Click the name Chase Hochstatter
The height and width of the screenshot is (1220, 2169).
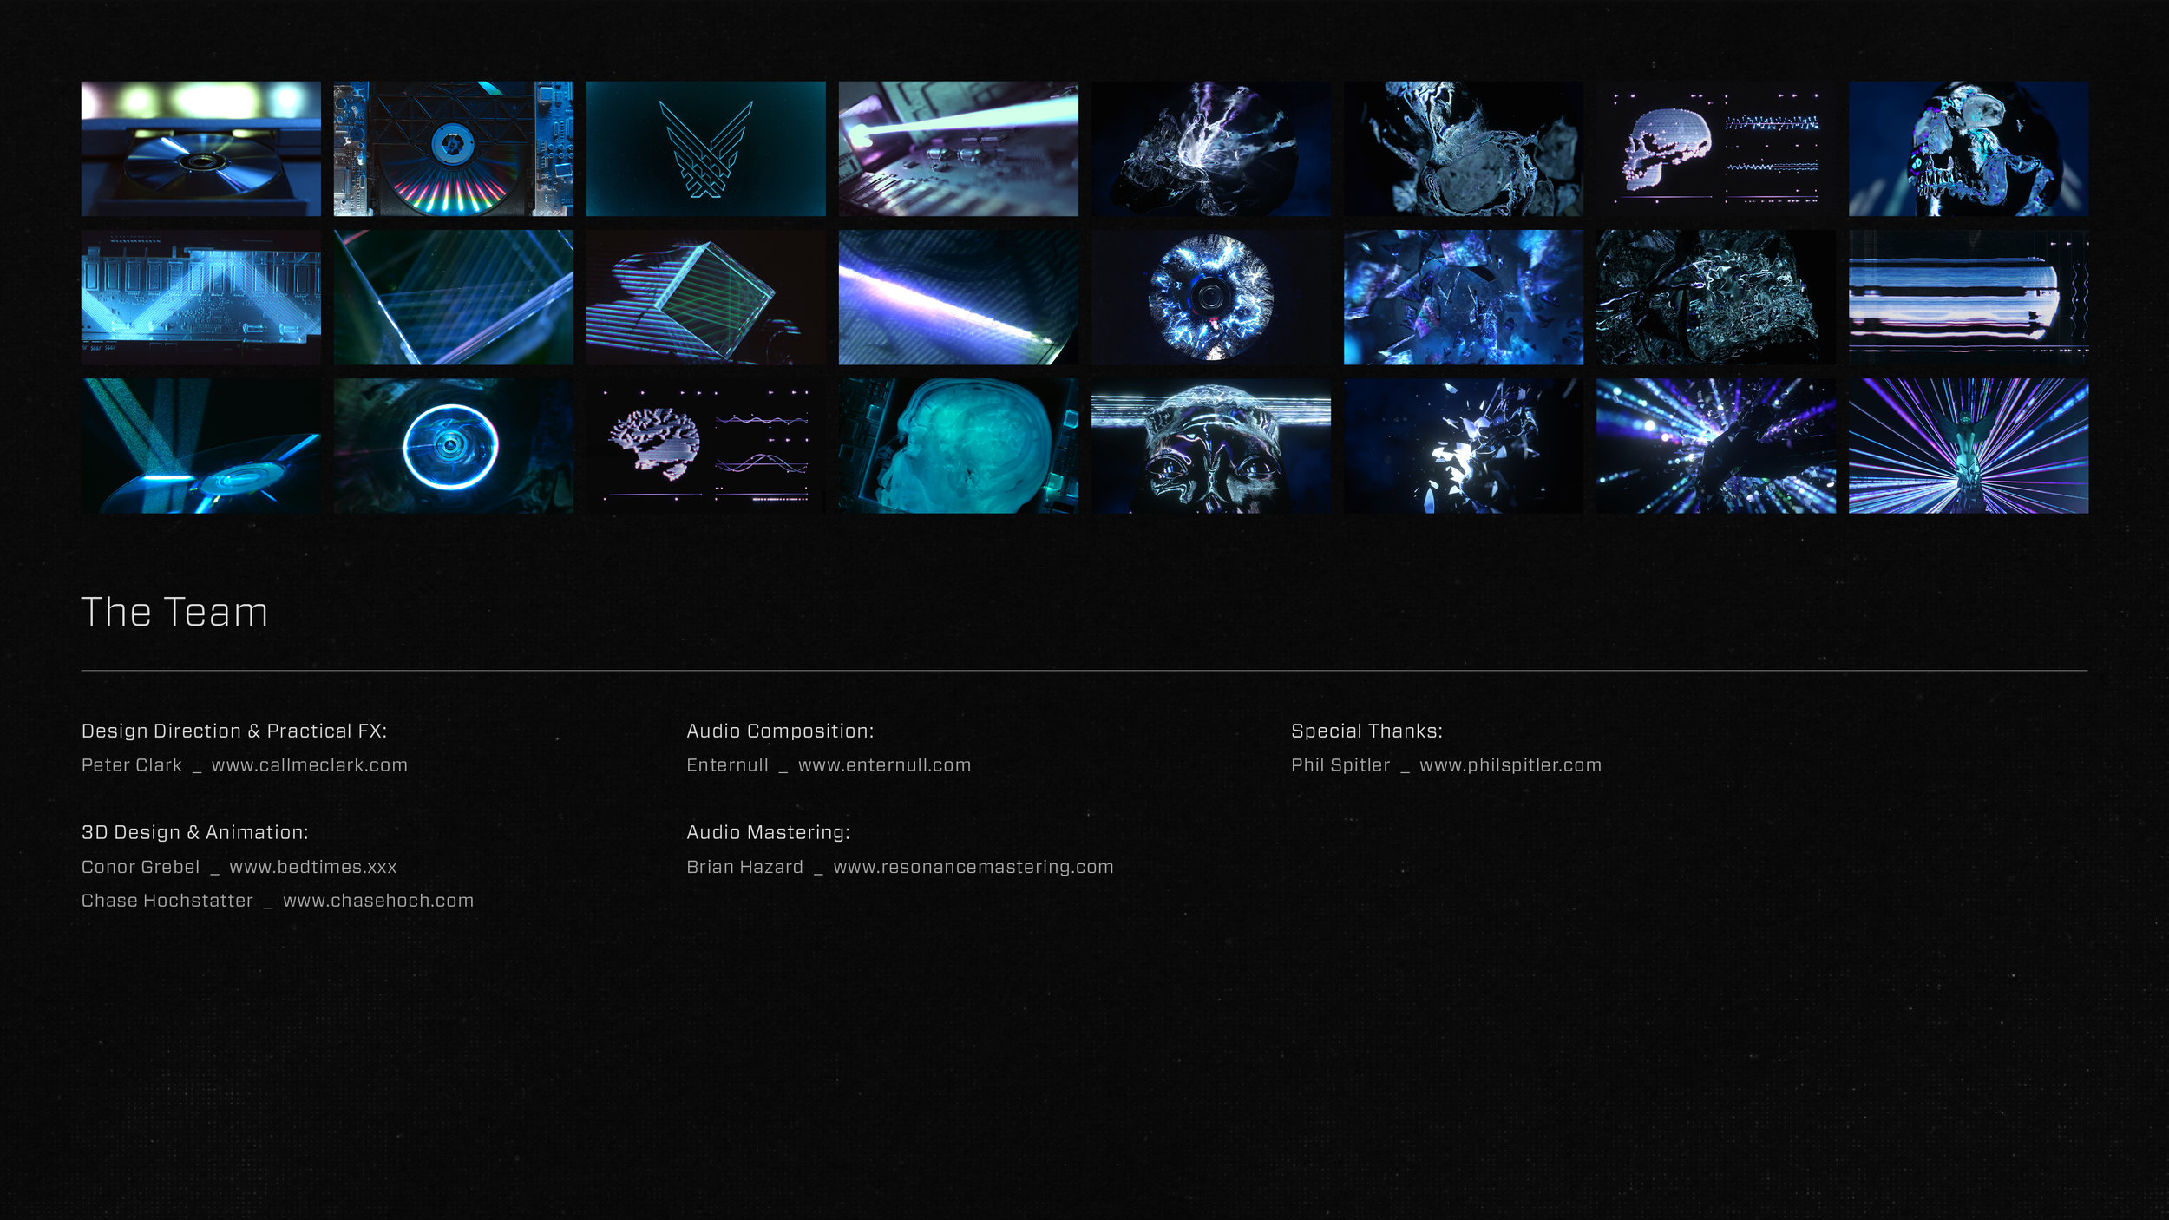tap(167, 900)
